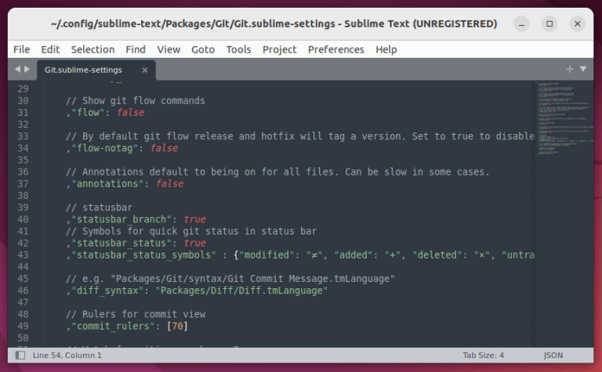
Task: Place cursor on the "flow" false value
Action: [131, 113]
